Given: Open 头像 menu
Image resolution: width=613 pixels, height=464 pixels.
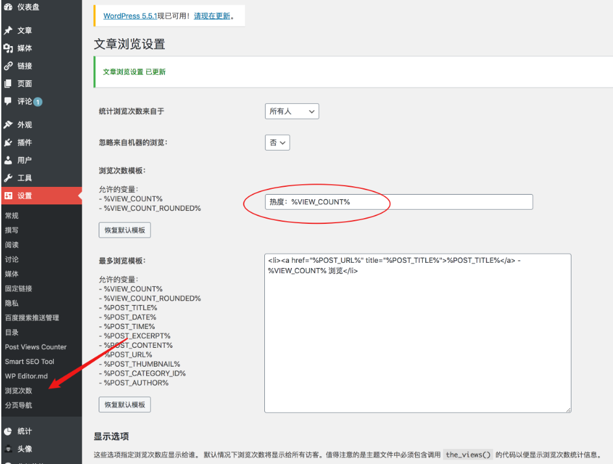Looking at the screenshot, I should point(25,449).
